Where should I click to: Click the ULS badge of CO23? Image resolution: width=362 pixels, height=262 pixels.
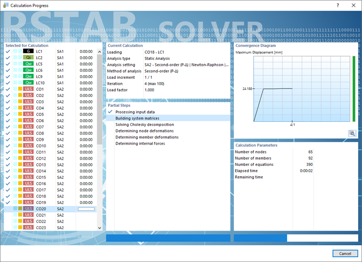28,227
